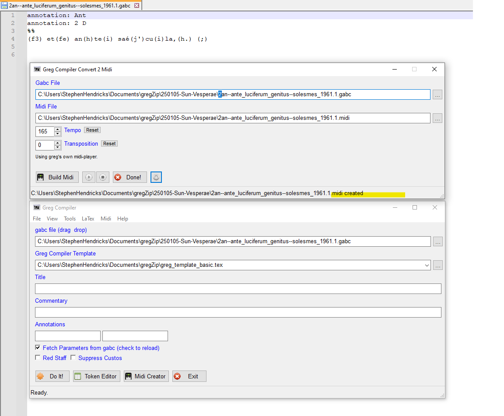
Task: Click the Title text field
Action: (238, 289)
